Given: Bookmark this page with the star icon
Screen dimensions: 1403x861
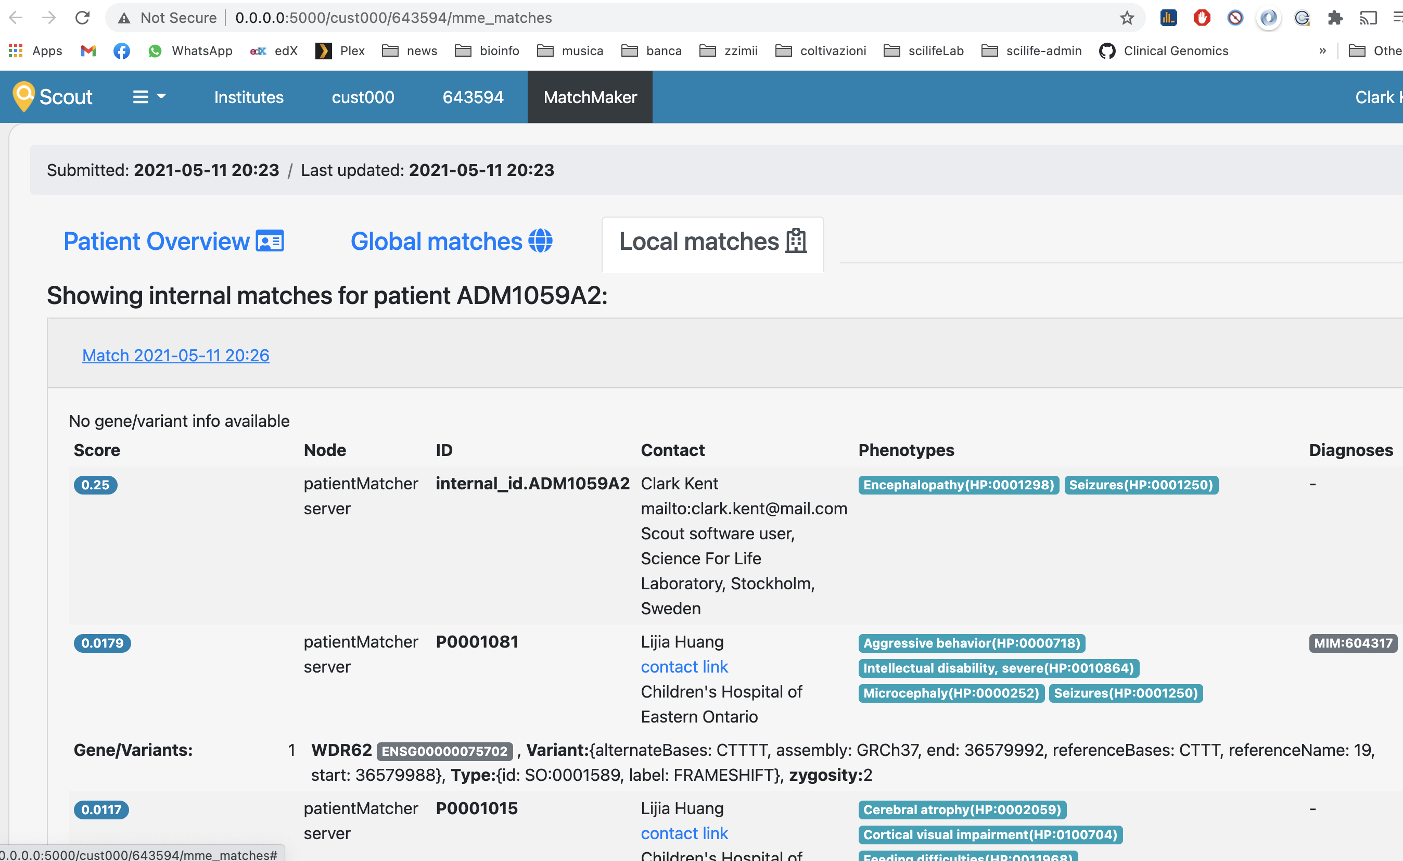Looking at the screenshot, I should pos(1127,18).
